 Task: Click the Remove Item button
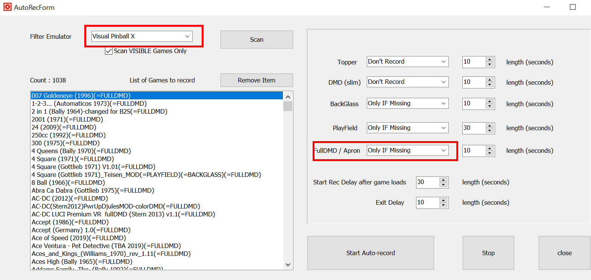click(x=257, y=80)
